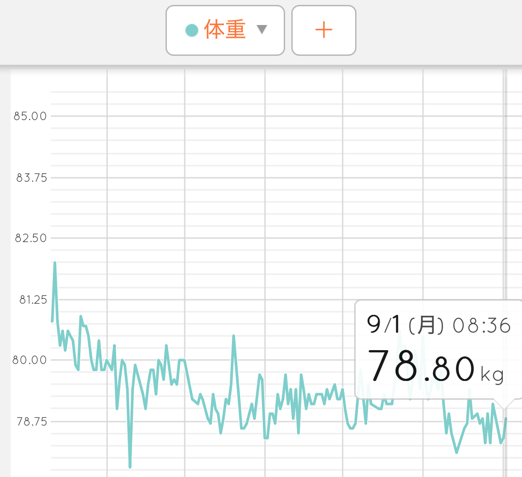Select the 82.50 axis label

(31, 238)
